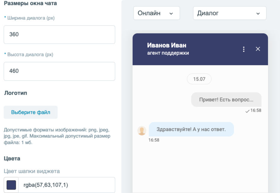The width and height of the screenshot is (280, 193).
Task: Focus the Ширина диалога width field
Action: pyautogui.click(x=59, y=35)
